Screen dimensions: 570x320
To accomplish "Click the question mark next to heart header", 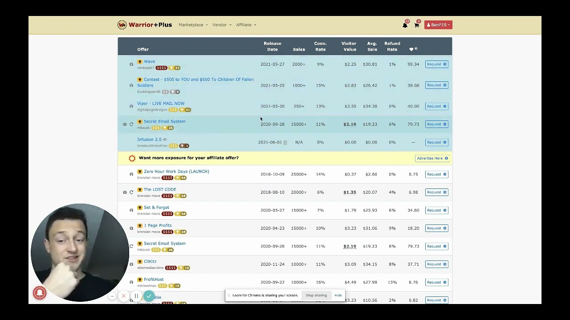I will pyautogui.click(x=416, y=48).
